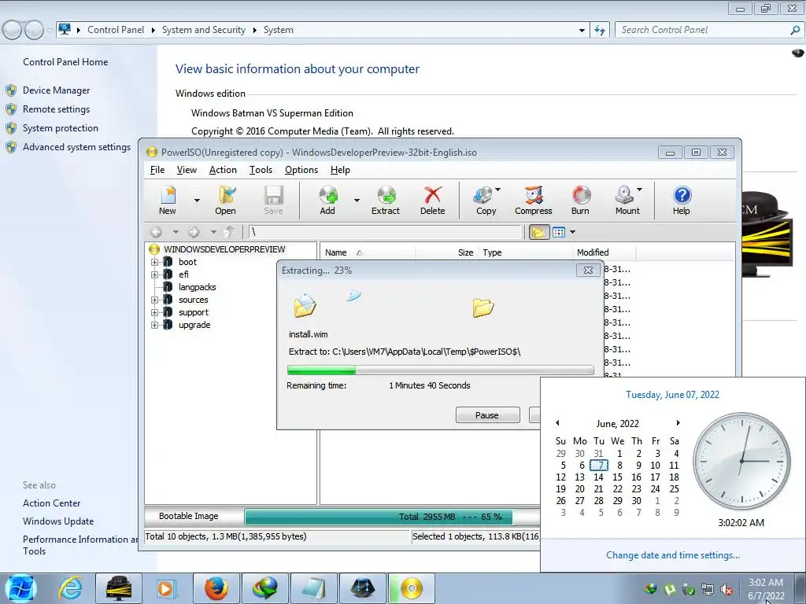Viewport: 806px width, 604px height.
Task: Open the Mount button dropdown arrow
Action: (639, 190)
